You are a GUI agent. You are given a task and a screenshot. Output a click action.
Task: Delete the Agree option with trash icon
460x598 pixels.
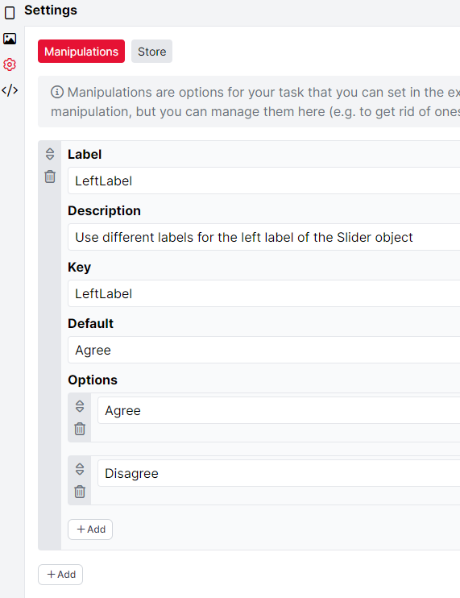[80, 429]
